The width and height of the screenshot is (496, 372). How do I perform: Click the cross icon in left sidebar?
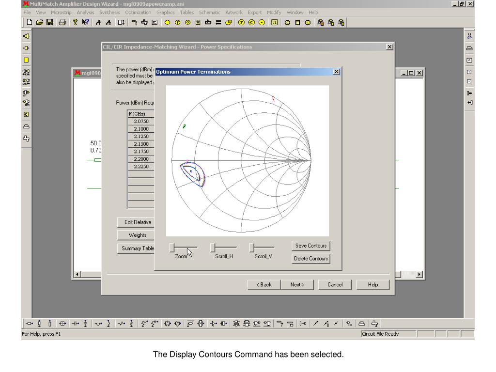click(26, 139)
